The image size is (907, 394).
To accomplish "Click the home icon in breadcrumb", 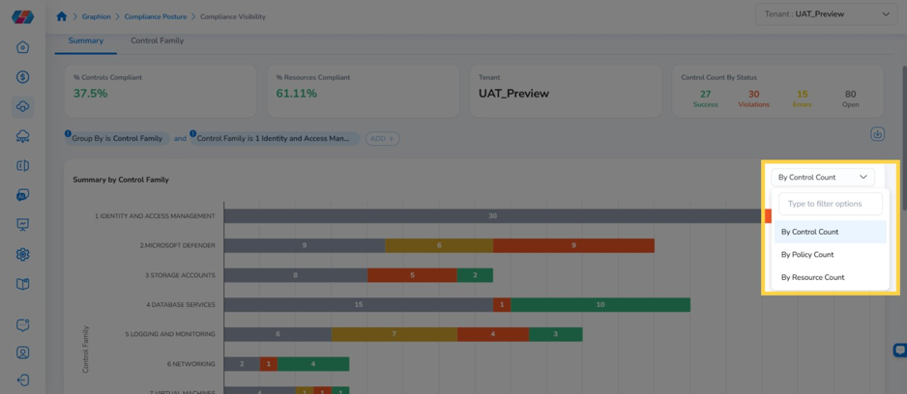I will (x=61, y=16).
